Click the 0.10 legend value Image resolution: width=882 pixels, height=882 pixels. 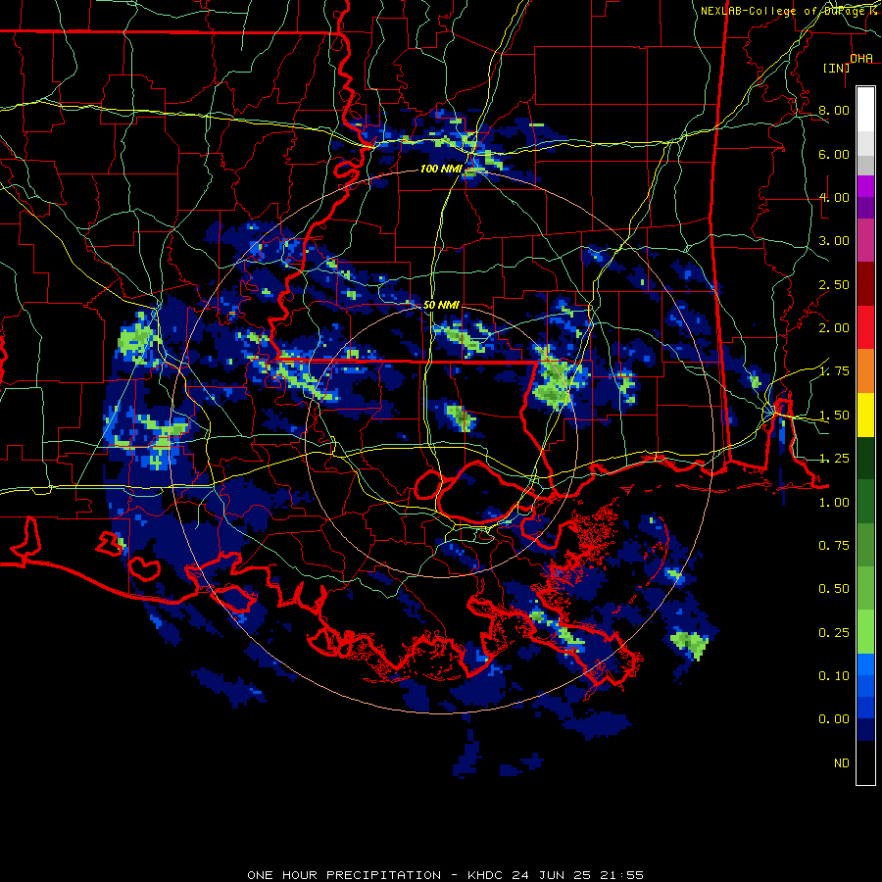pyautogui.click(x=834, y=676)
